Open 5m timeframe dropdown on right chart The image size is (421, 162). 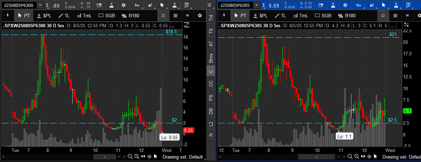358,5
